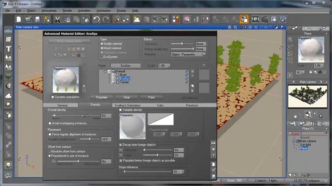Image resolution: width=332 pixels, height=186 pixels.
Task: Toggle Populate below foreign objects checkbox
Action: [x=120, y=161]
